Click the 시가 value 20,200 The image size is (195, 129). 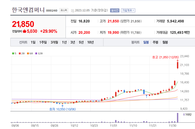(x=84, y=32)
